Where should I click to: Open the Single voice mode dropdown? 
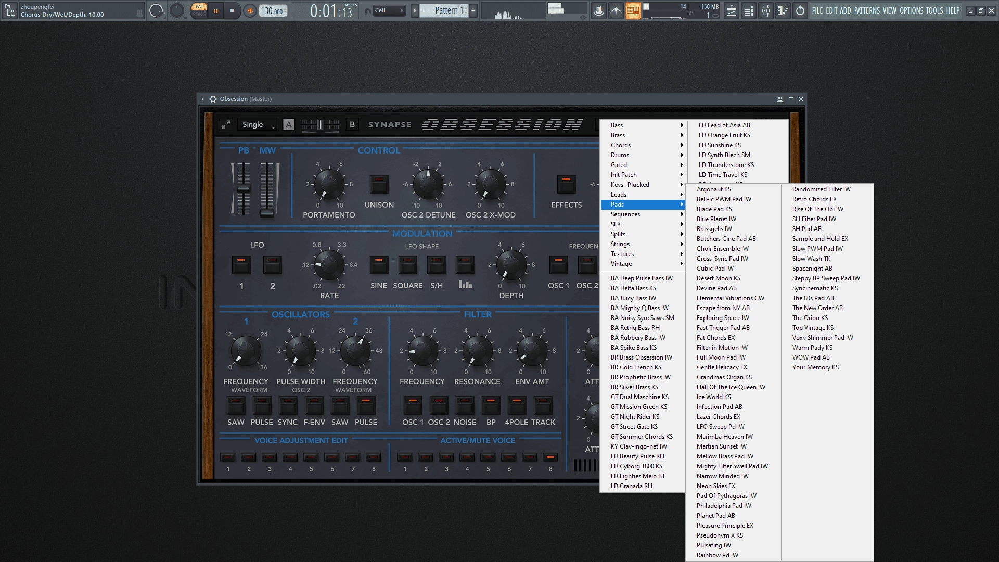[258, 124]
